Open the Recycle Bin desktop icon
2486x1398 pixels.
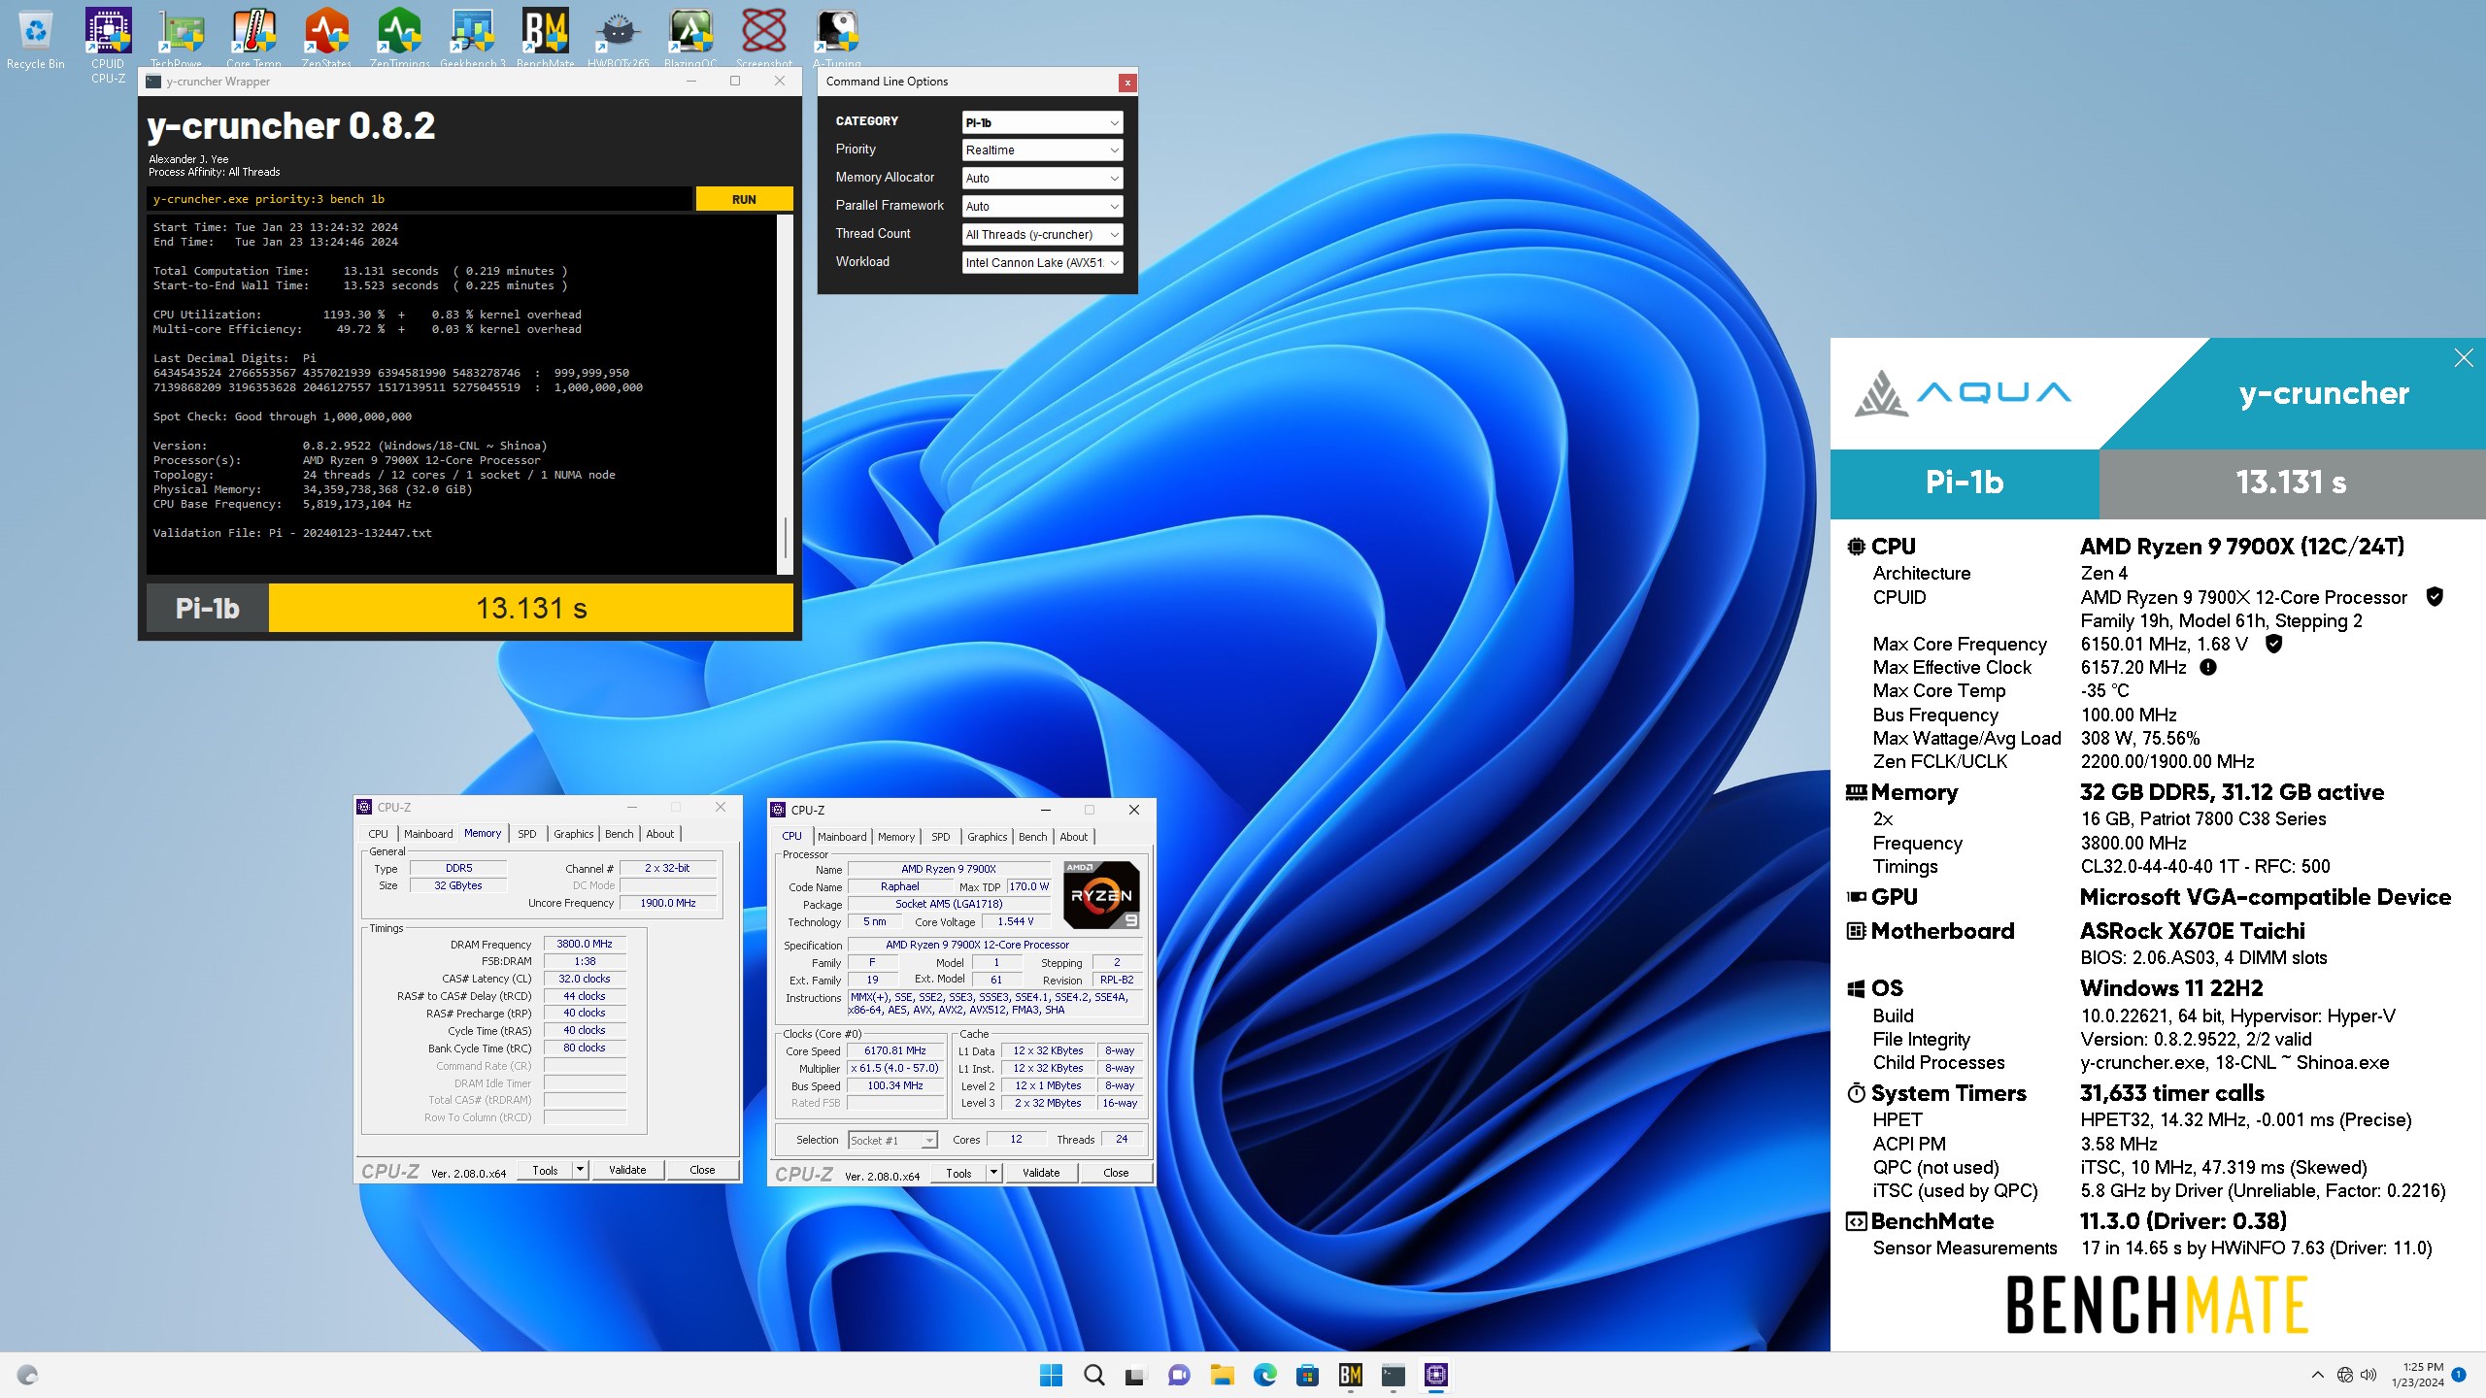coord(35,39)
